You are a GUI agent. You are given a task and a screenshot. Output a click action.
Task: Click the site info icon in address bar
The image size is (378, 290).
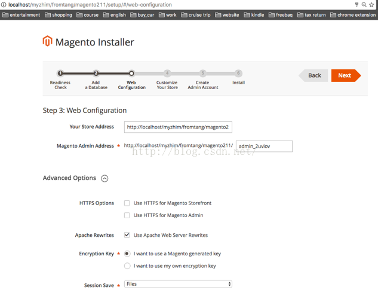[4, 5]
